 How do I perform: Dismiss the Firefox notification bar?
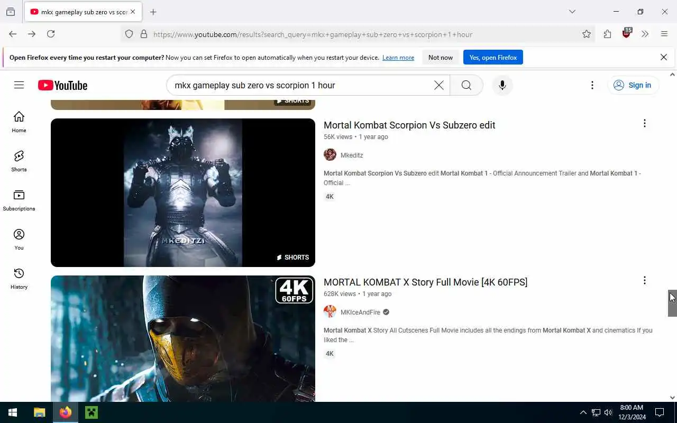point(664,57)
